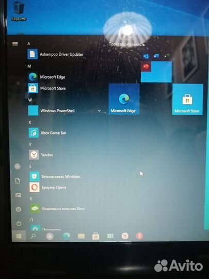The image size is (209, 279).
Task: Open Settings gear in Start left rail
Action: [18, 209]
